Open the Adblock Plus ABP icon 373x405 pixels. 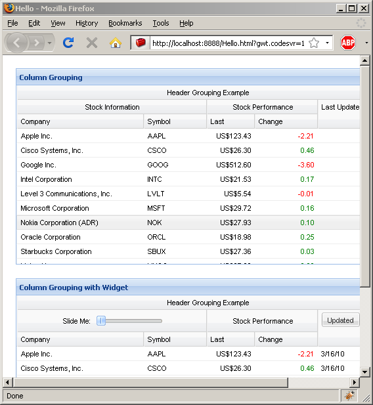[347, 43]
